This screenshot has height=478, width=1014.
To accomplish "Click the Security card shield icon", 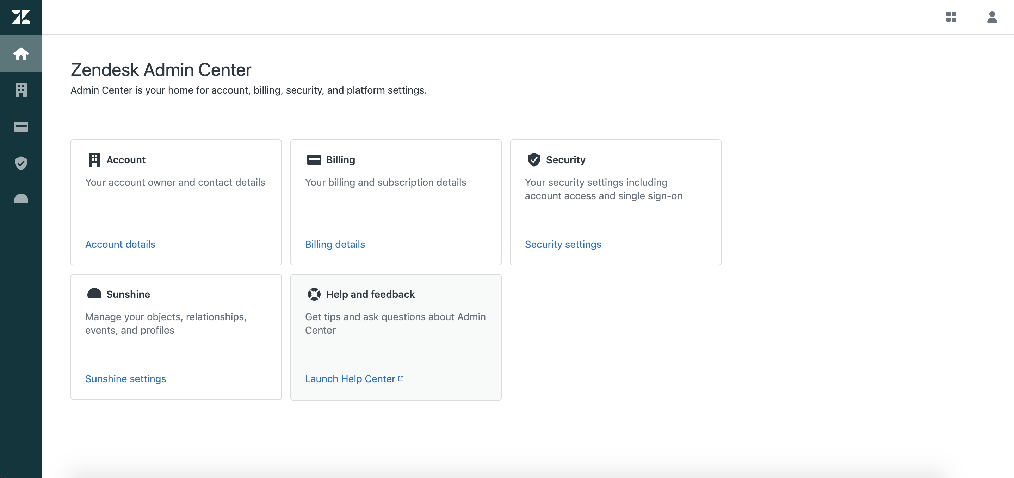I will tap(534, 160).
